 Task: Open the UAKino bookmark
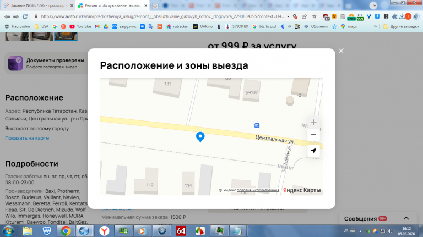[203, 26]
